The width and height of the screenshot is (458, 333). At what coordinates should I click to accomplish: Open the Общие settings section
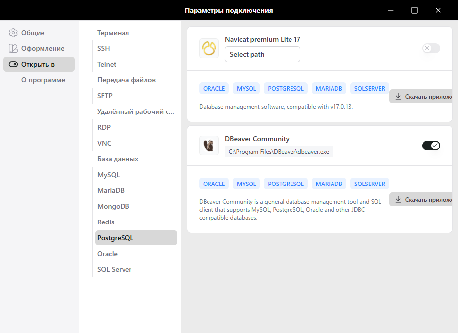[x=39, y=33]
